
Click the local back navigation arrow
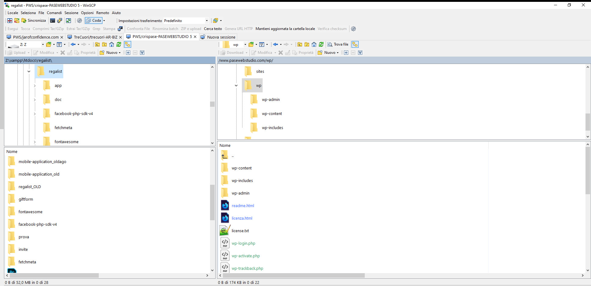(x=73, y=44)
